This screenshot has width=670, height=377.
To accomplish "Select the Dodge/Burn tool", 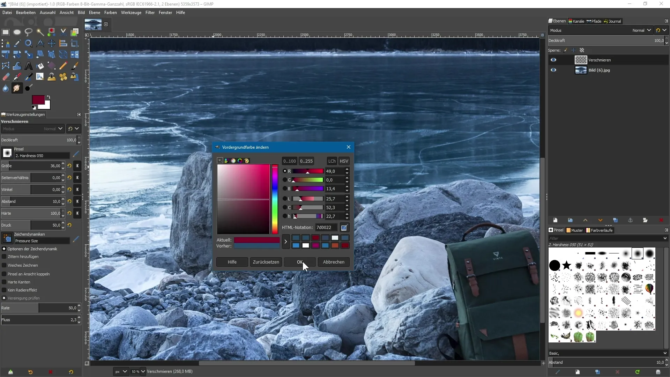I will pos(29,88).
